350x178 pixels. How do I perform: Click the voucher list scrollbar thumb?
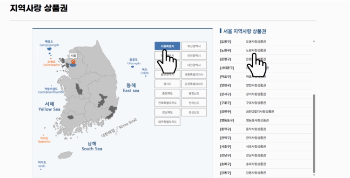(x=314, y=133)
